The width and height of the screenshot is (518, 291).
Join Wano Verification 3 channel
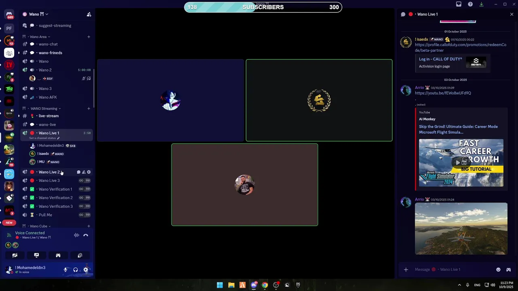[x=57, y=206]
